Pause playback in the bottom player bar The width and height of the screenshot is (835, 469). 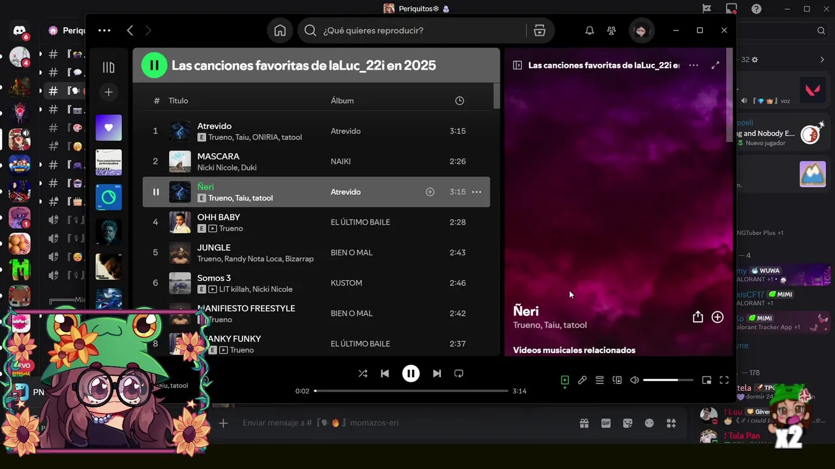coord(411,373)
